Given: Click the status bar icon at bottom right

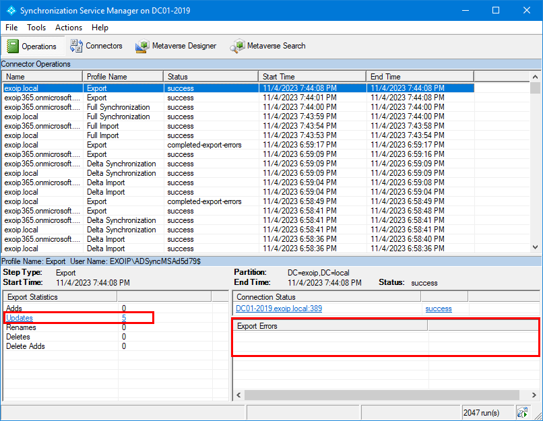Looking at the screenshot, I should [x=522, y=412].
